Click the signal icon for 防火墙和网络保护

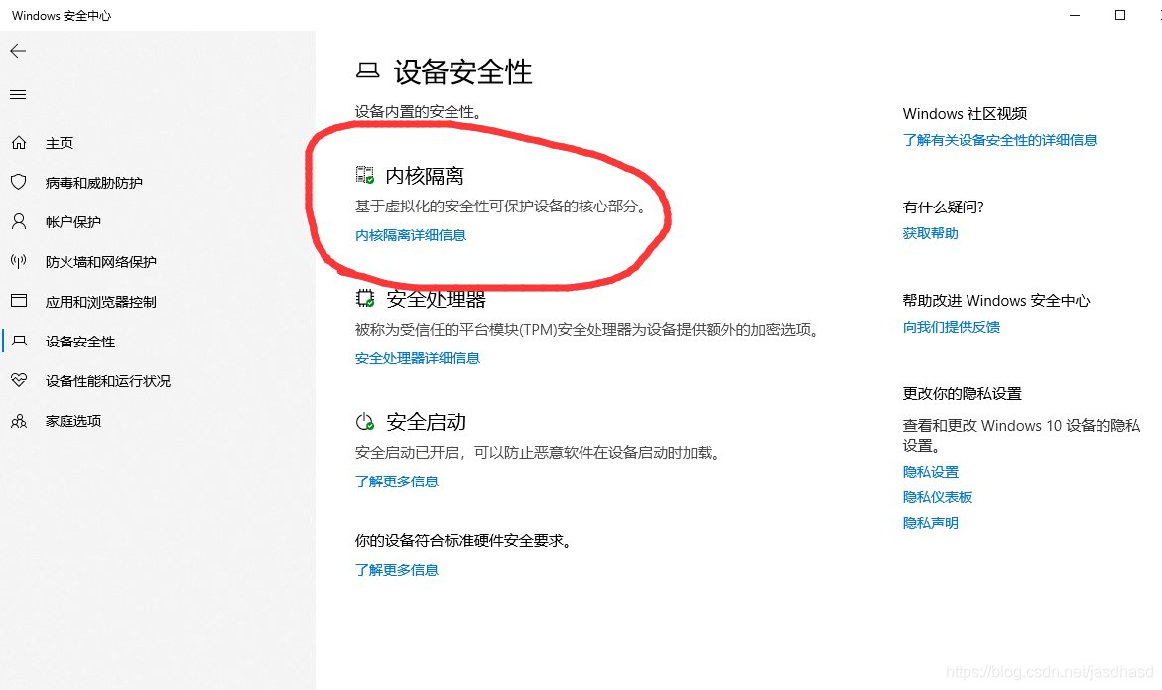19,261
